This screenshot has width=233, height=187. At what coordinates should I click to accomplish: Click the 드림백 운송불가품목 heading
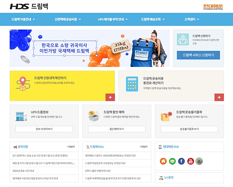(x=189, y=112)
